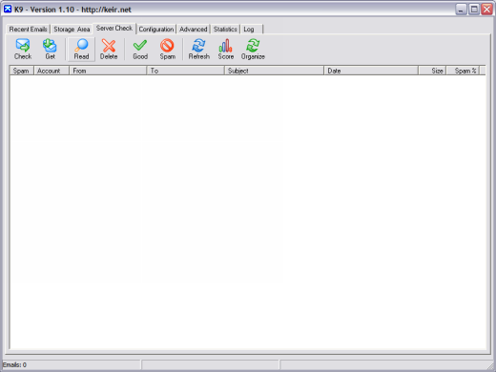Switch to the Recent Emails tab

point(28,30)
